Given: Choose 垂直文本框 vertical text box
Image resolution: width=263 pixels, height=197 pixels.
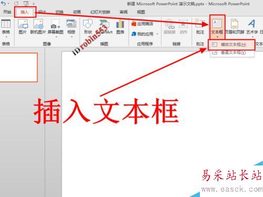Looking at the screenshot, I should pos(231,53).
